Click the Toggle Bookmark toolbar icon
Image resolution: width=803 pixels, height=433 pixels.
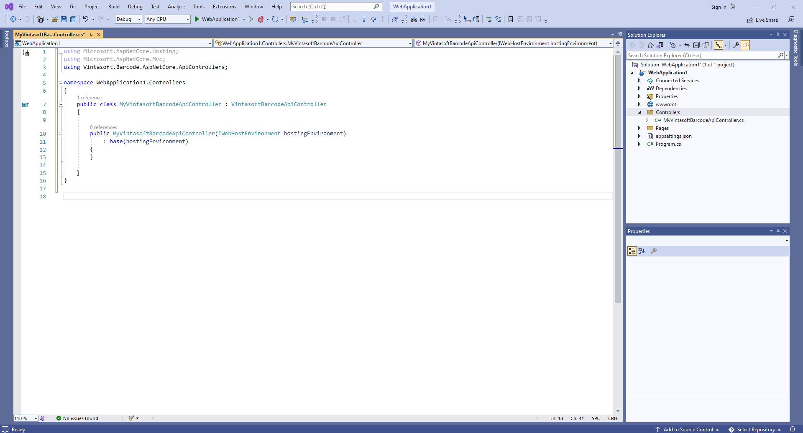coord(511,19)
